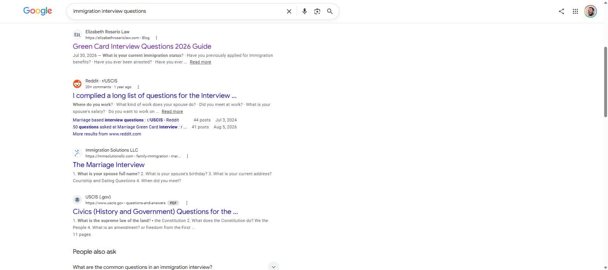The width and height of the screenshot is (608, 270).
Task: Open 'I complied a long list of questions' result
Action: coord(155,96)
